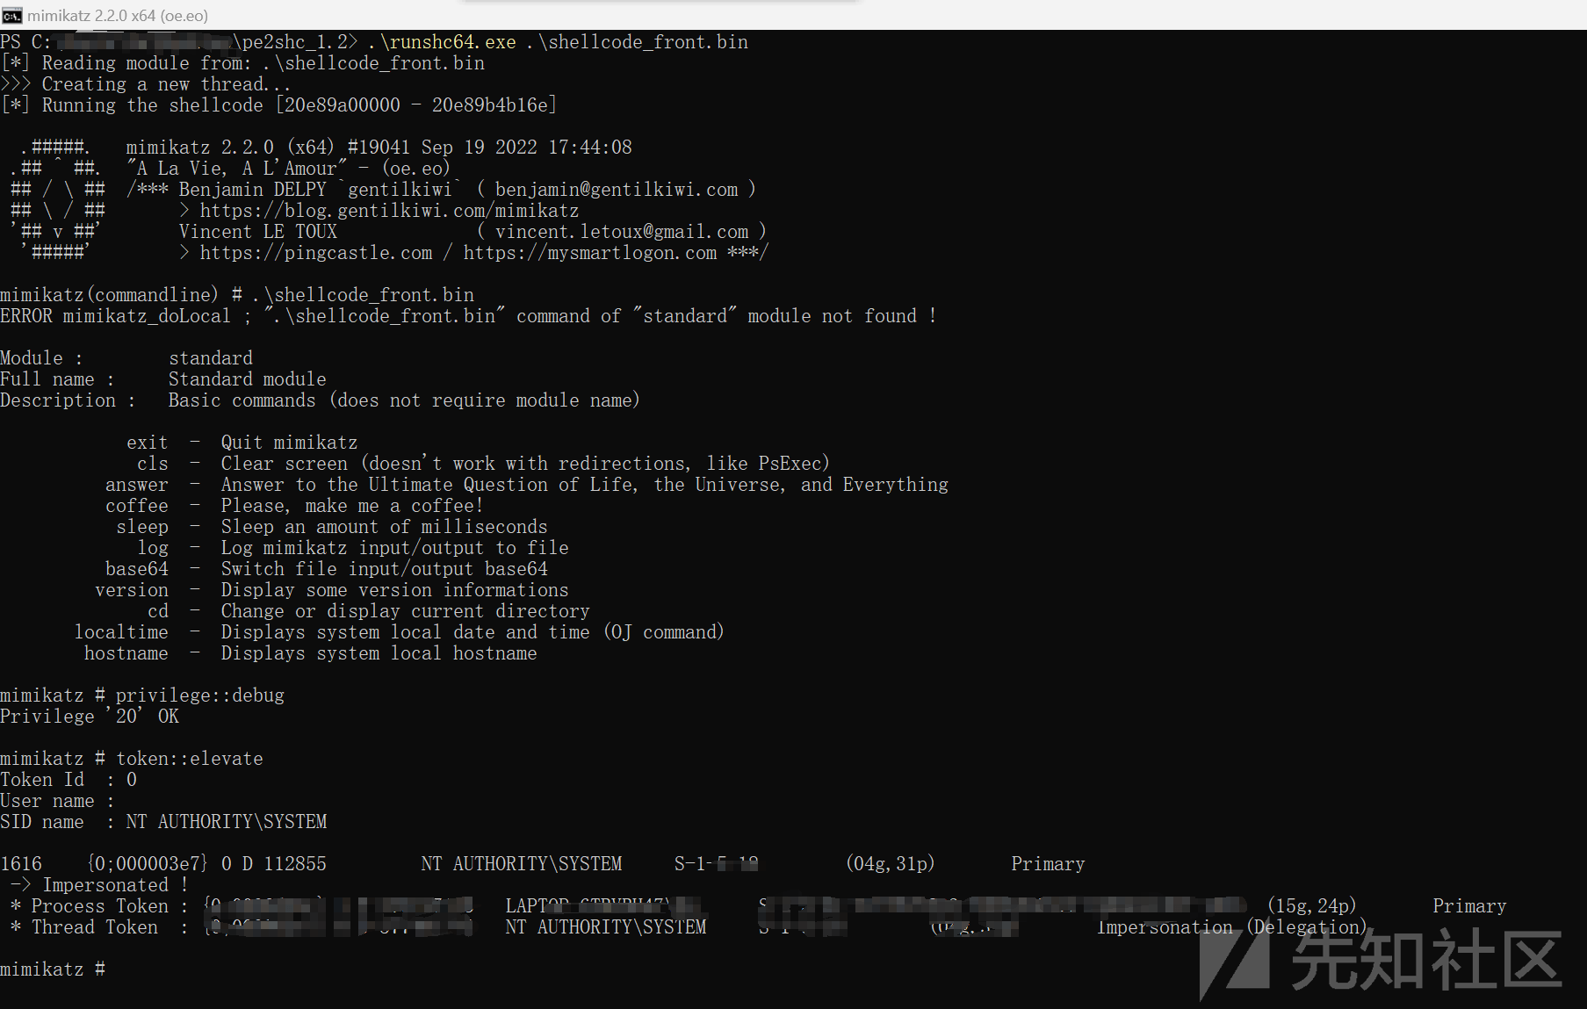1587x1009 pixels.
Task: Click 'SID name : NT AUTHORITY\SYSTEM' line
Action: pos(163,822)
